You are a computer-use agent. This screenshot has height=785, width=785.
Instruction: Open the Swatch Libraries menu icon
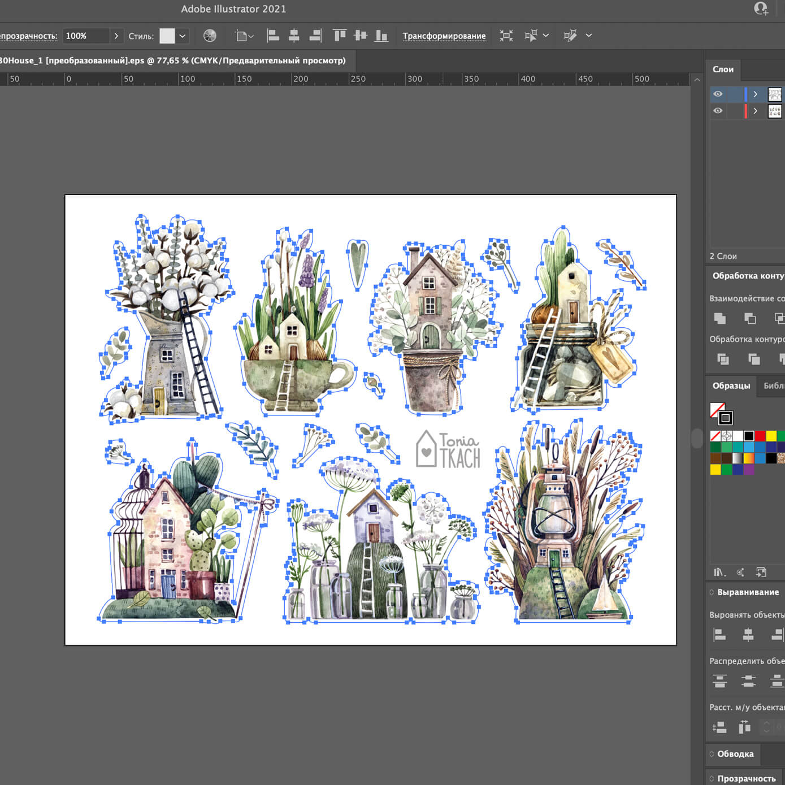(x=719, y=572)
